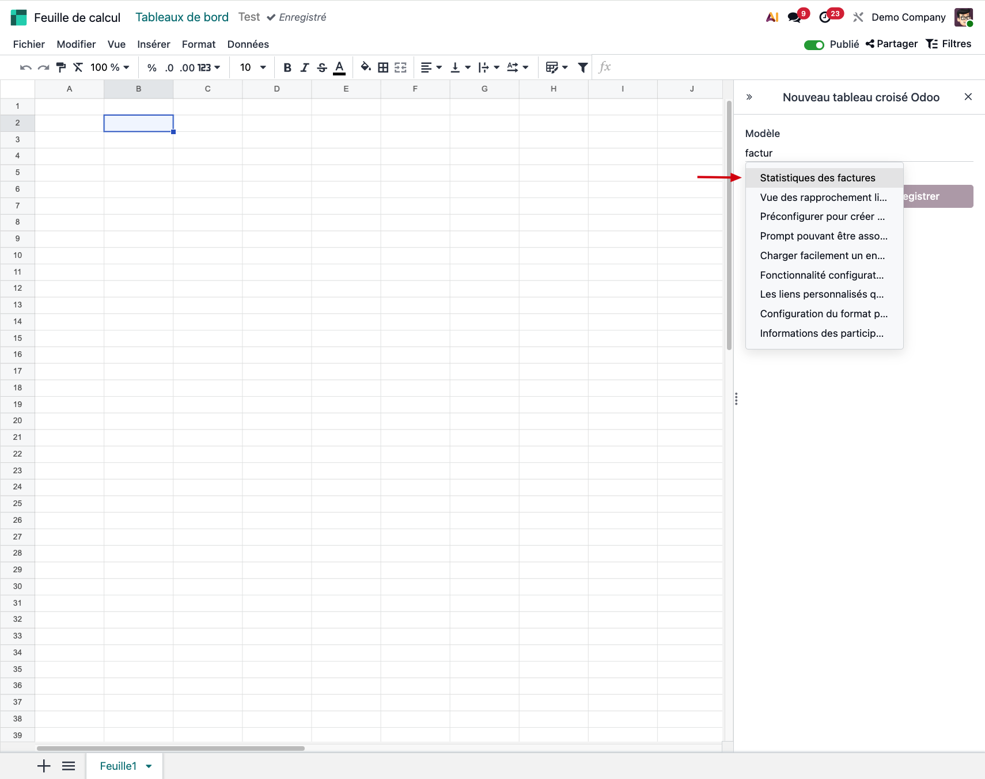Screen dimensions: 985x779
Task: Click the Modèle search input field
Action: tap(858, 153)
